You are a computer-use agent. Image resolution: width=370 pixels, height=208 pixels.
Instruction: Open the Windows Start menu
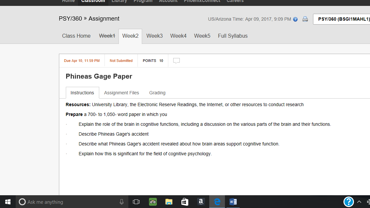pos(8,202)
